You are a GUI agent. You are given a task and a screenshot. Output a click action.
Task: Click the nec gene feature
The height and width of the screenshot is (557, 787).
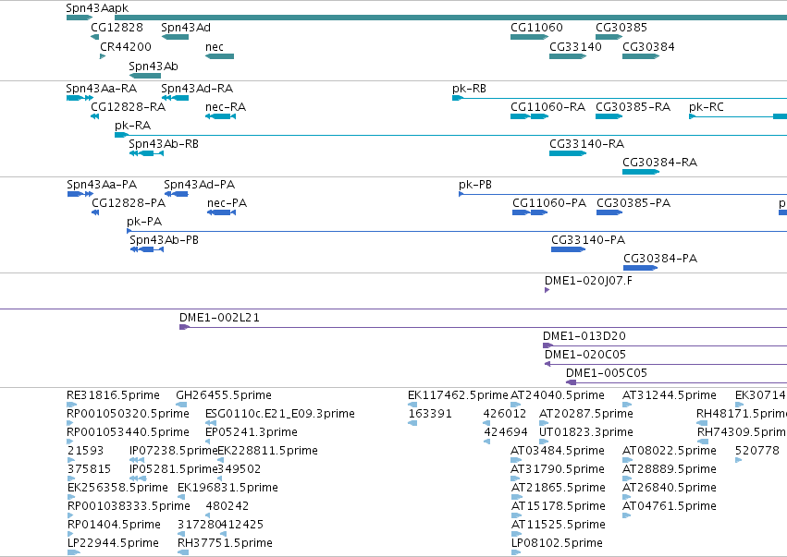pos(219,56)
